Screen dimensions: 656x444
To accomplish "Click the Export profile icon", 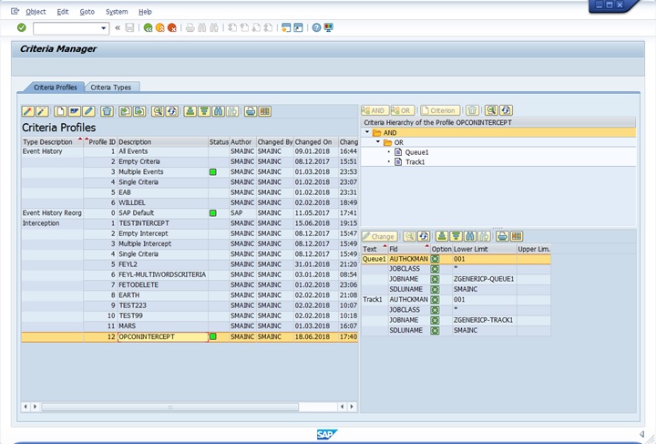I will (x=139, y=111).
